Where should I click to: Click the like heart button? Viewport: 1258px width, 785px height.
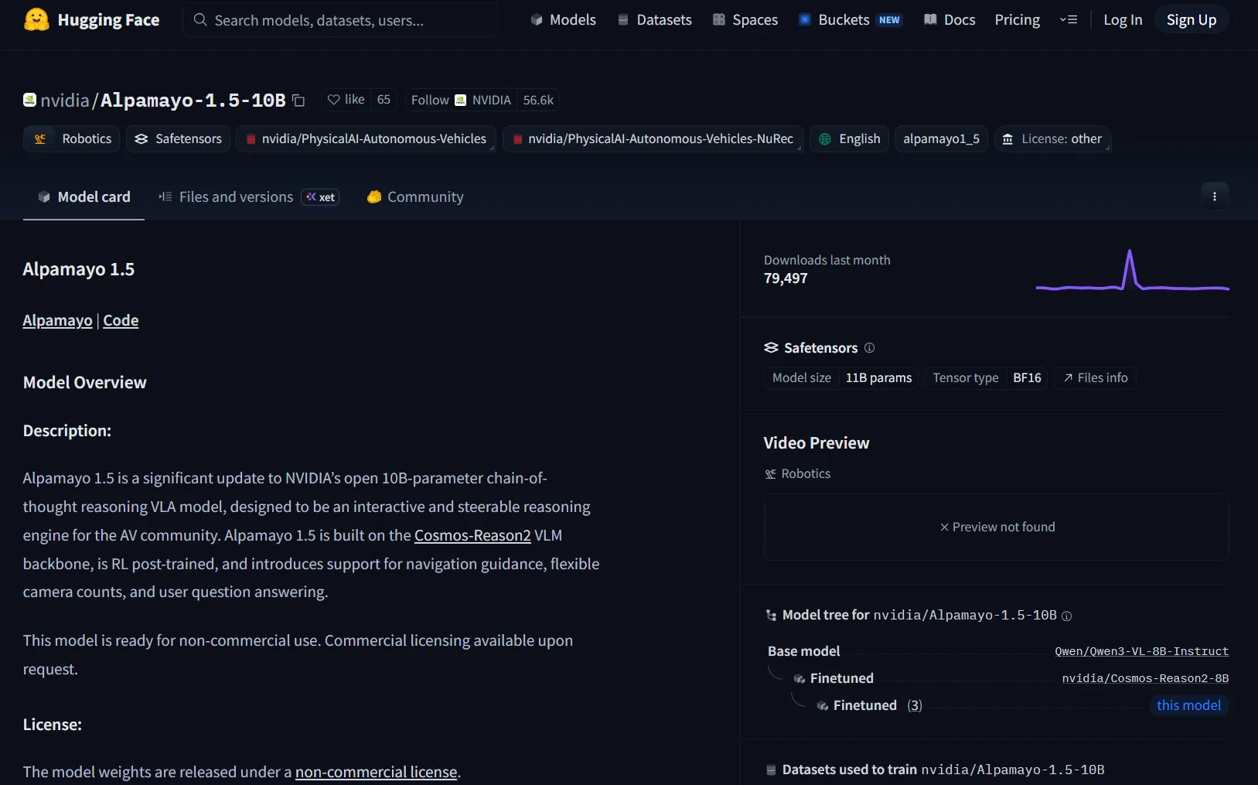pyautogui.click(x=346, y=100)
